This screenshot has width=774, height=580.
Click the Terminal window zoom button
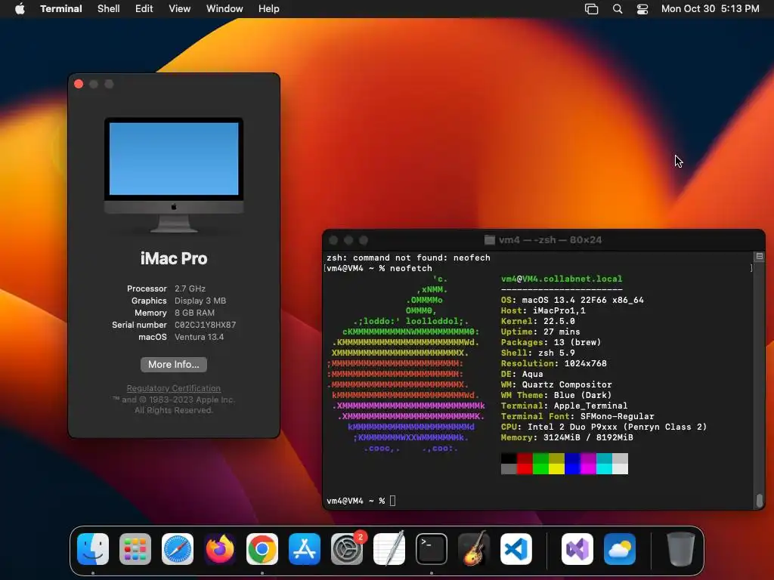tap(364, 240)
